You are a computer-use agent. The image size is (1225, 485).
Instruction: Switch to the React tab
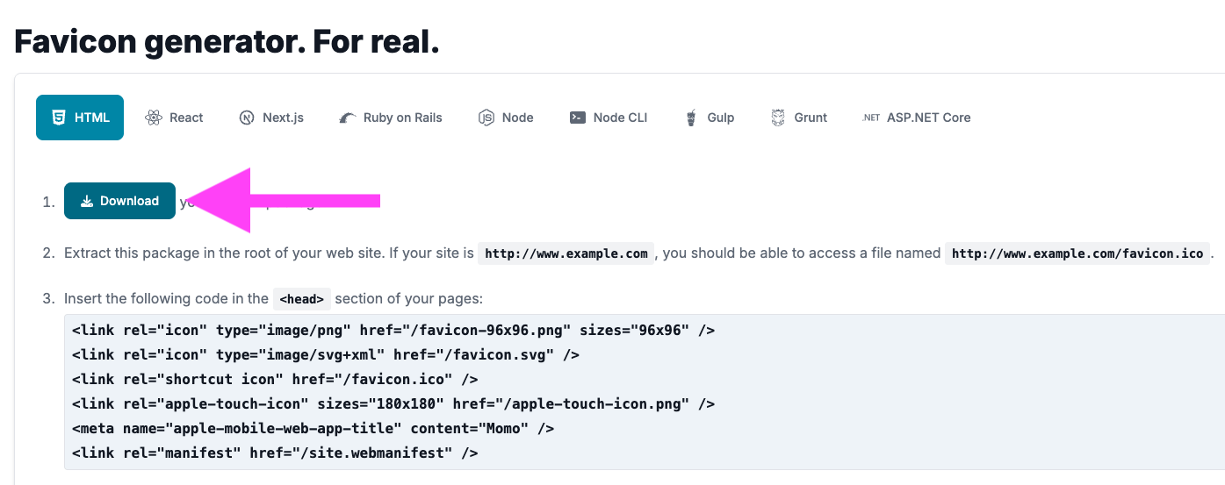pos(175,118)
